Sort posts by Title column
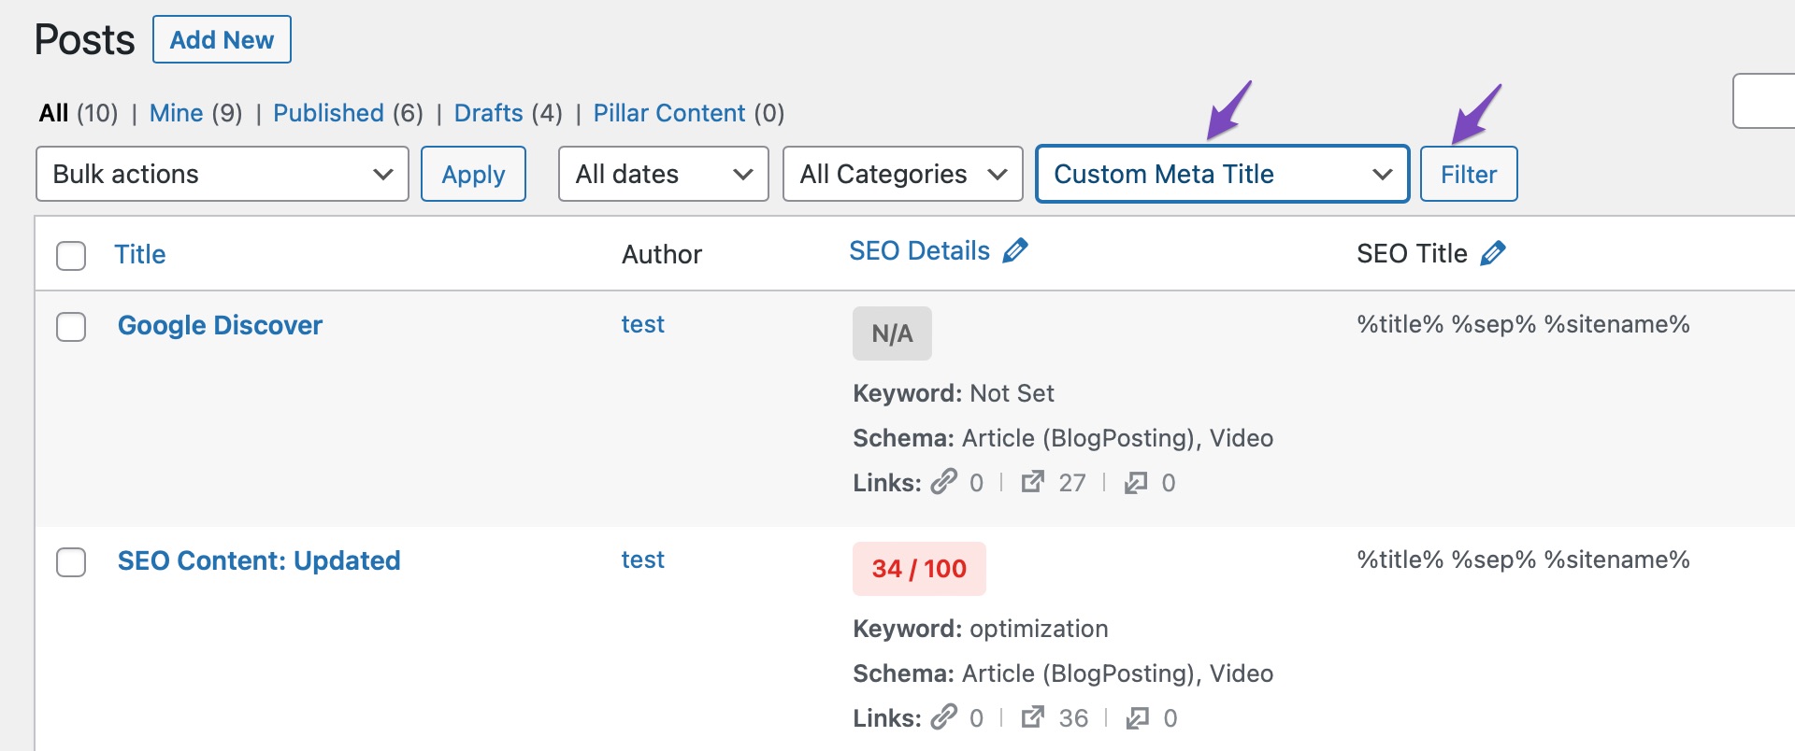This screenshot has height=751, width=1795. pyautogui.click(x=139, y=254)
